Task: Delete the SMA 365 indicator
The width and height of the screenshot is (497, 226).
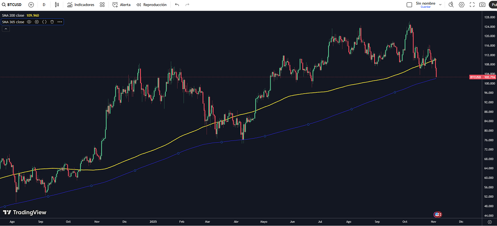Action: click(x=52, y=22)
